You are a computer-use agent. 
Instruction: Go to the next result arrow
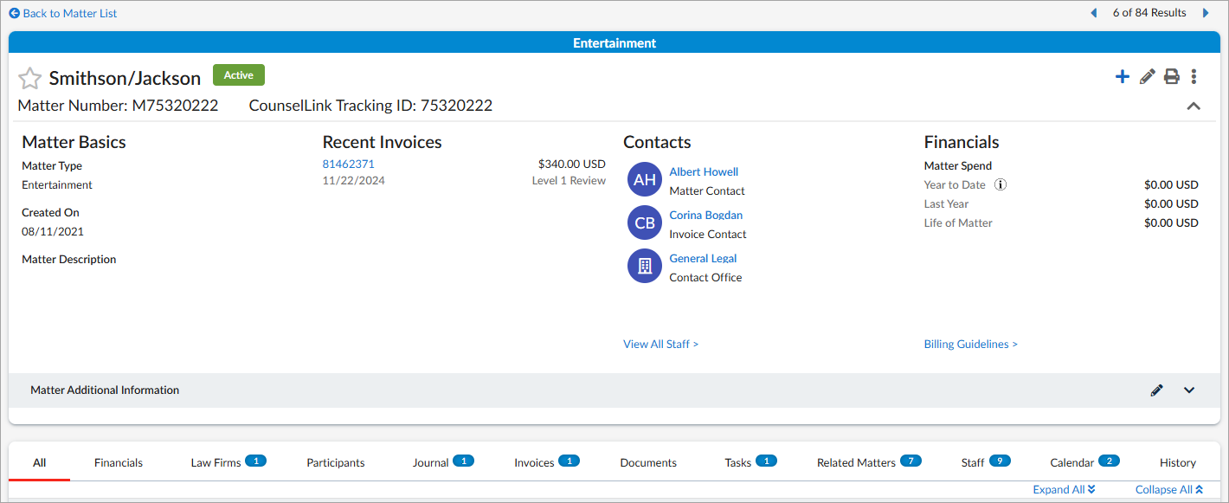tap(1206, 13)
